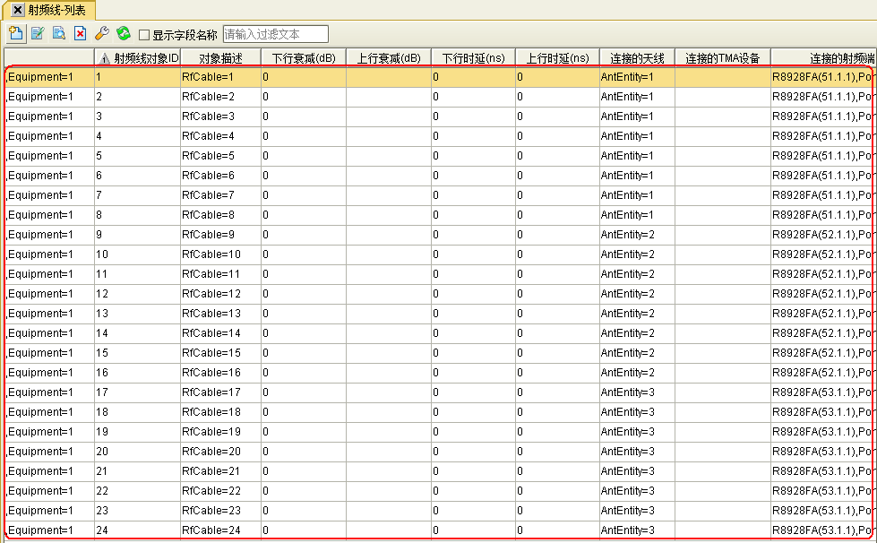The width and height of the screenshot is (877, 543).
Task: Select the RfCable=6 cell
Action: click(x=220, y=176)
